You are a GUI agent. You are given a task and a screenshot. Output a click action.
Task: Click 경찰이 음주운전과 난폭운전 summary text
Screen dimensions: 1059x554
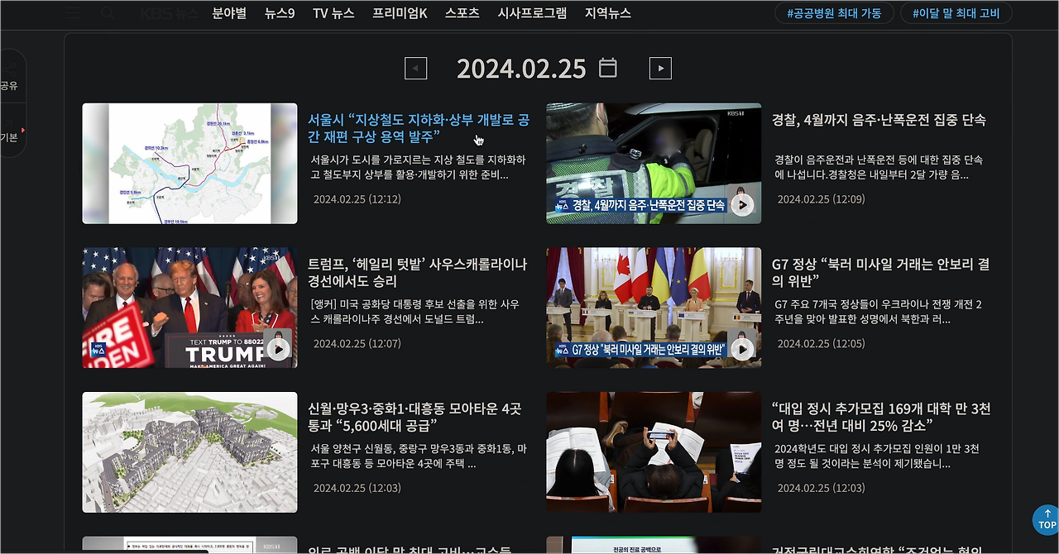879,167
